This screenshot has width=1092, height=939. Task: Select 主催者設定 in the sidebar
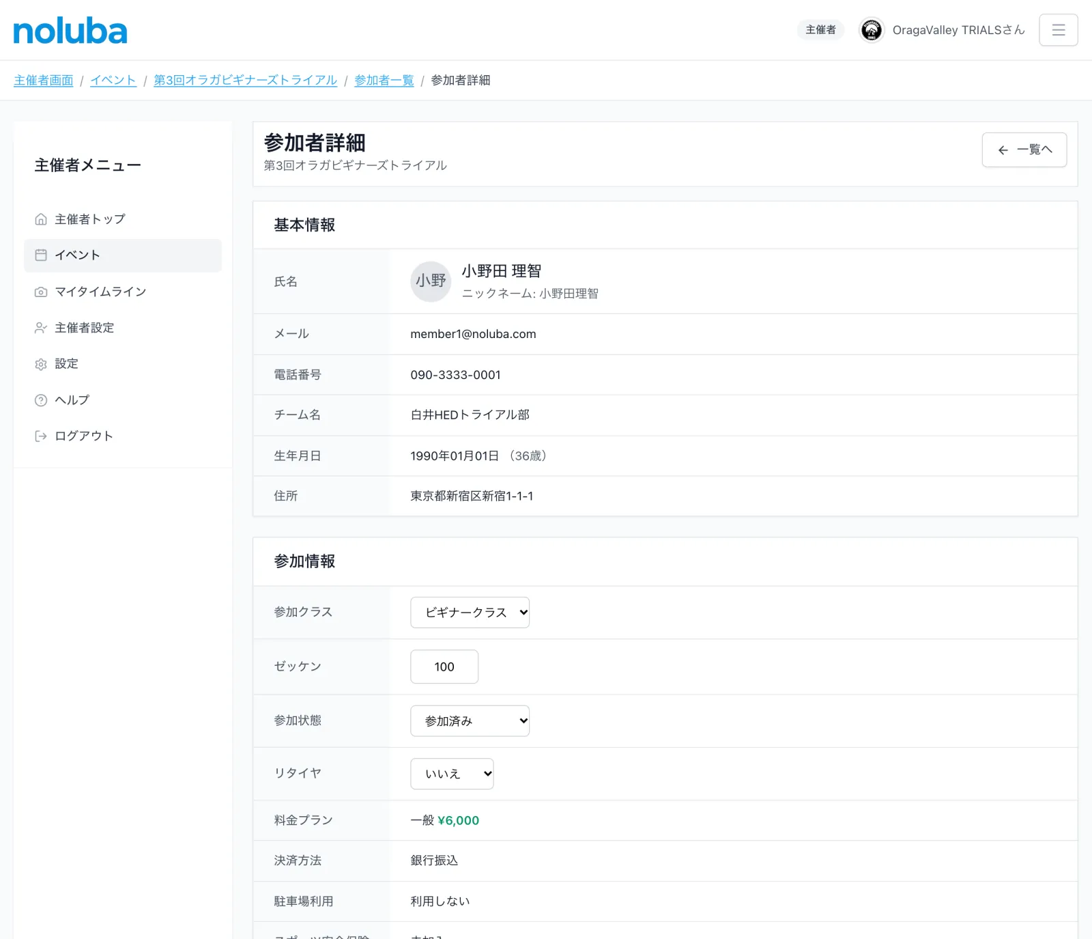click(123, 328)
